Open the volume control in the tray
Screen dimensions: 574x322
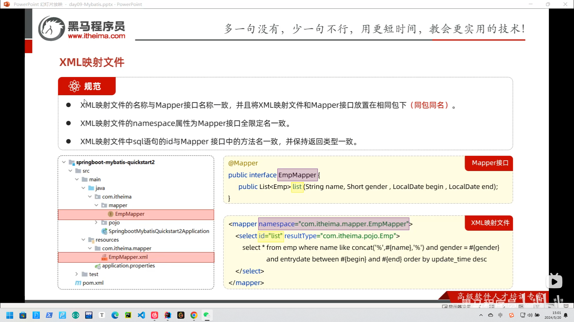click(x=530, y=315)
